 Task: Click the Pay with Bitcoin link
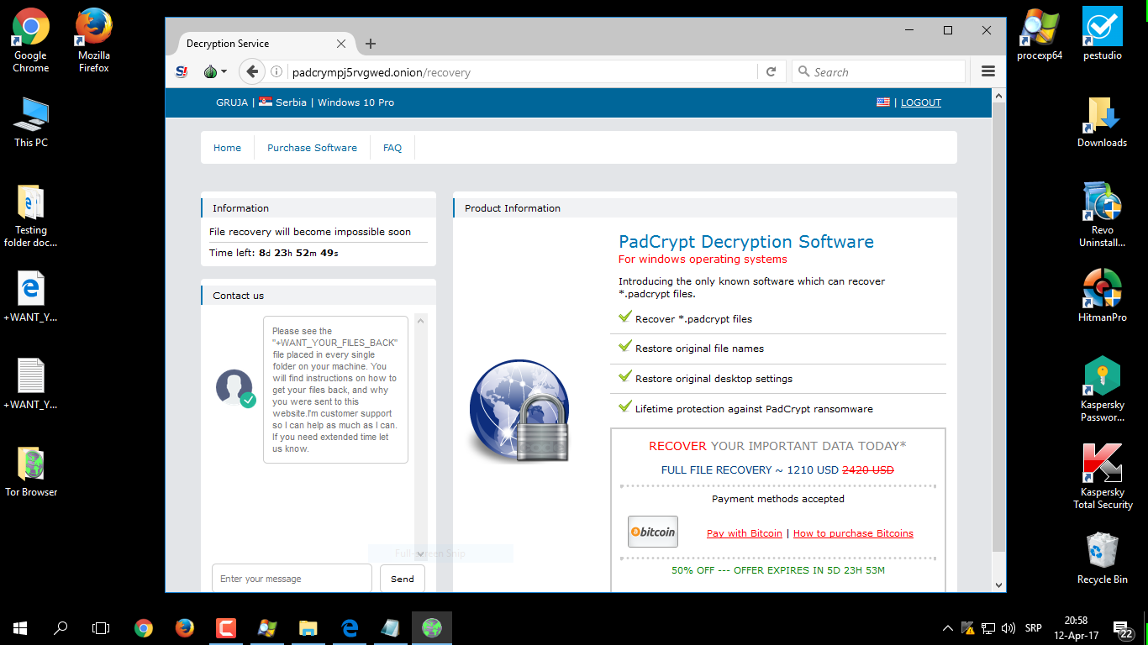pyautogui.click(x=745, y=533)
